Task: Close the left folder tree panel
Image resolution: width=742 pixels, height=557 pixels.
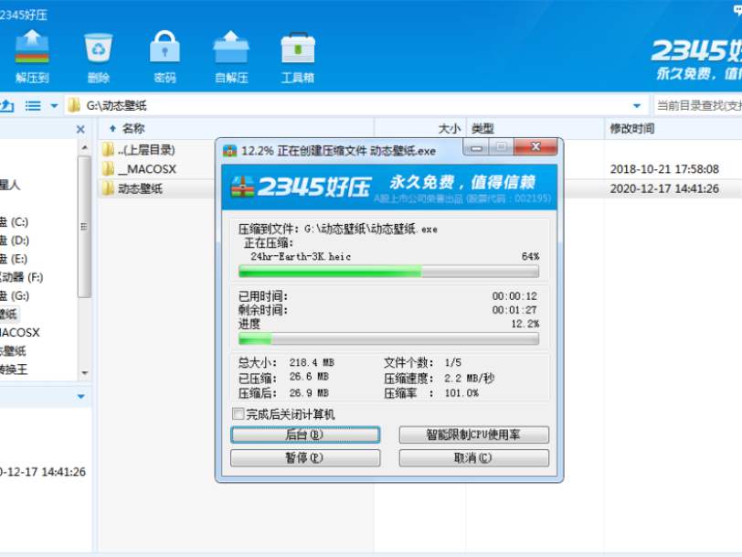Action: point(80,129)
